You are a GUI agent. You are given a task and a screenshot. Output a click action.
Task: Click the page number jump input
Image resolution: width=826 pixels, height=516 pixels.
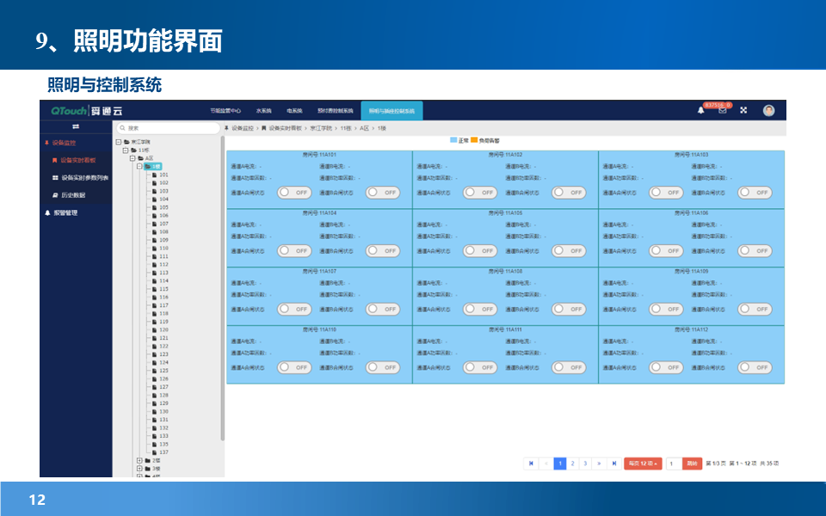tap(674, 464)
